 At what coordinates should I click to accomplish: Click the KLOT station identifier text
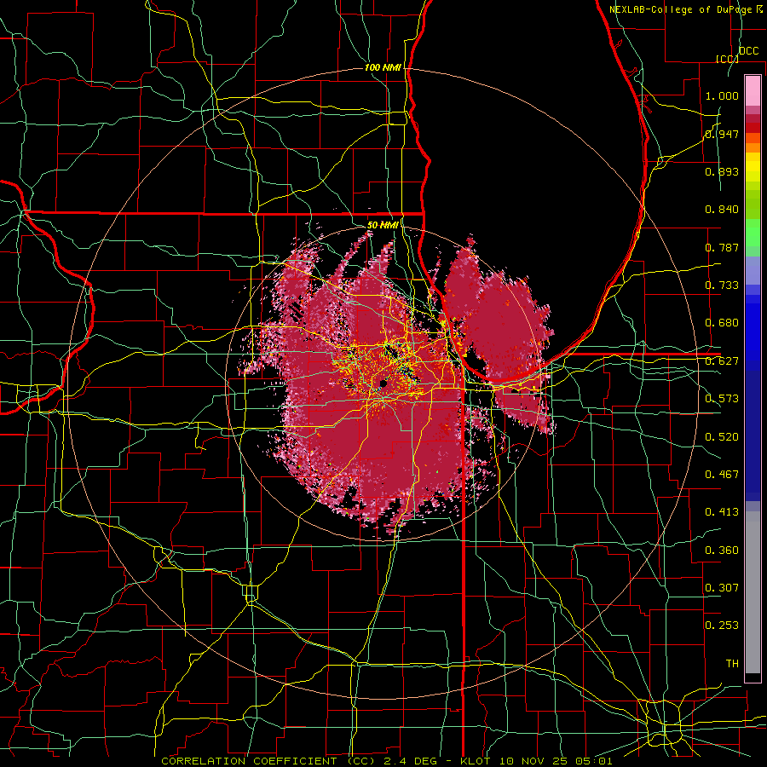[477, 761]
